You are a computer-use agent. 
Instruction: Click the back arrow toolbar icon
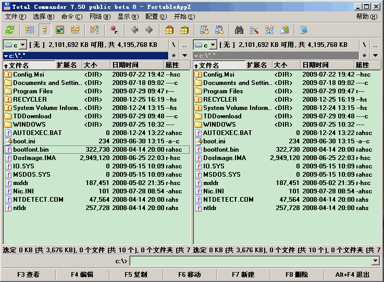[x=134, y=30]
